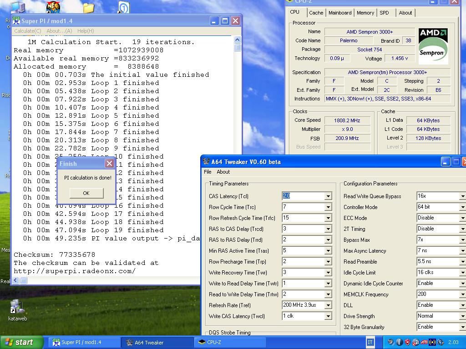The image size is (466, 349).
Task: Expand the Write to Read Delay (Twtr) dropdown
Action: pyautogui.click(x=328, y=284)
